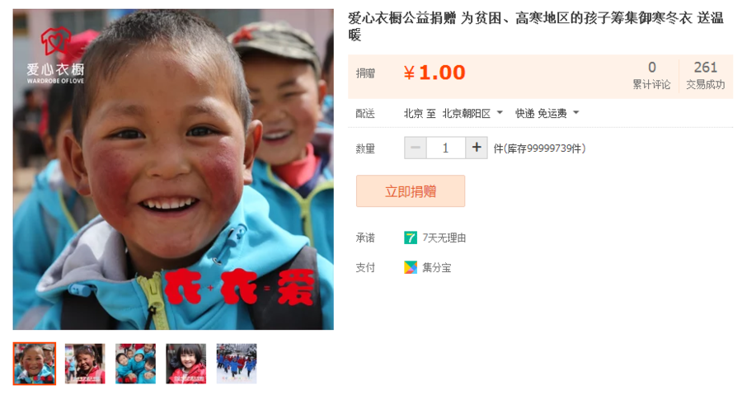Viewport: 742px width, 395px height.
Task: Click the 集分宝 payment icon
Action: pyautogui.click(x=411, y=267)
